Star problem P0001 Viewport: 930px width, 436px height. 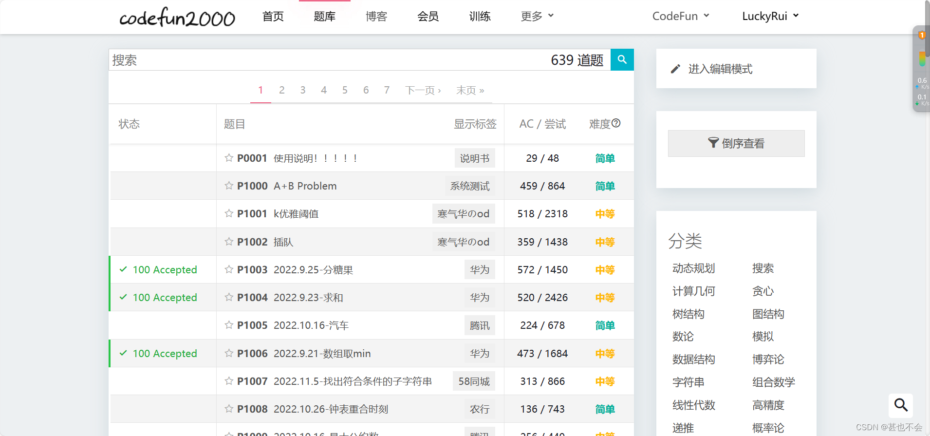pos(229,158)
